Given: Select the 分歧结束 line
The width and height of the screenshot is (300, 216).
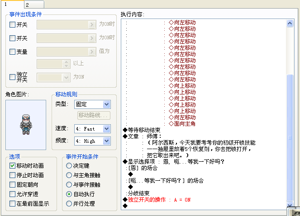Looking at the screenshot, I should 138,193.
